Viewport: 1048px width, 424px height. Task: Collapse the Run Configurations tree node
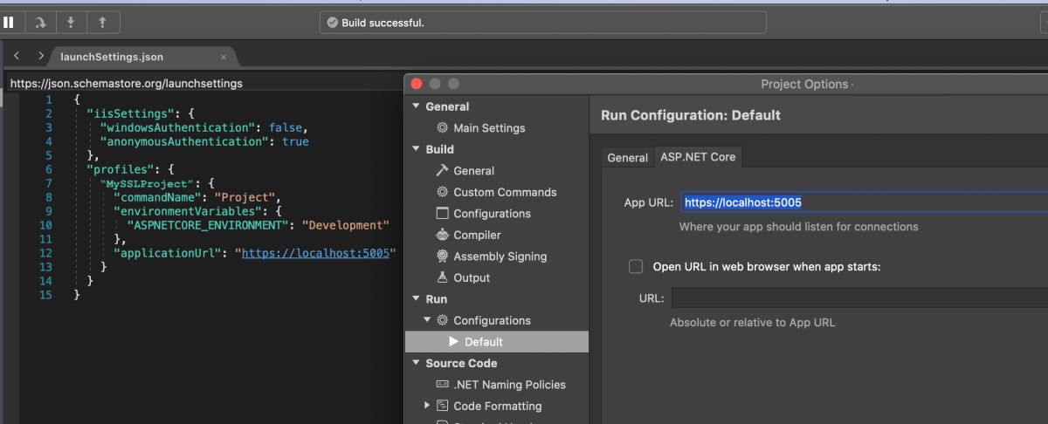(428, 321)
